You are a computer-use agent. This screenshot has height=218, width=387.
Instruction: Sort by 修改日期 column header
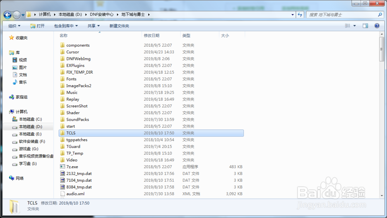tap(152, 35)
